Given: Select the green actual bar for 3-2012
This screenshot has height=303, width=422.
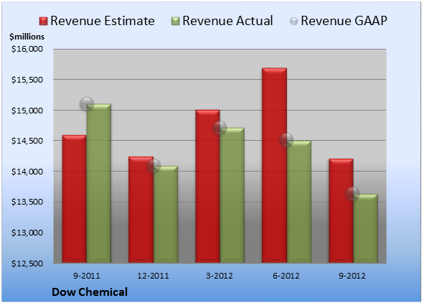Looking at the screenshot, I should (x=232, y=195).
